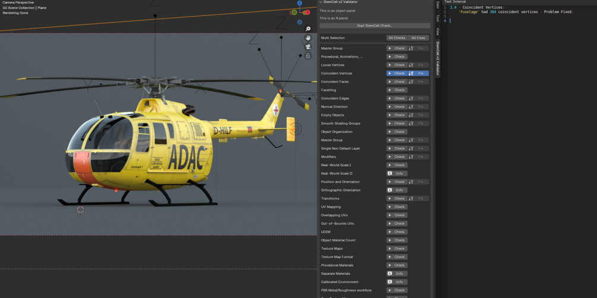Run Check for Out-of-Bounds UVs
Screen dimensions: 597x298
397,224
